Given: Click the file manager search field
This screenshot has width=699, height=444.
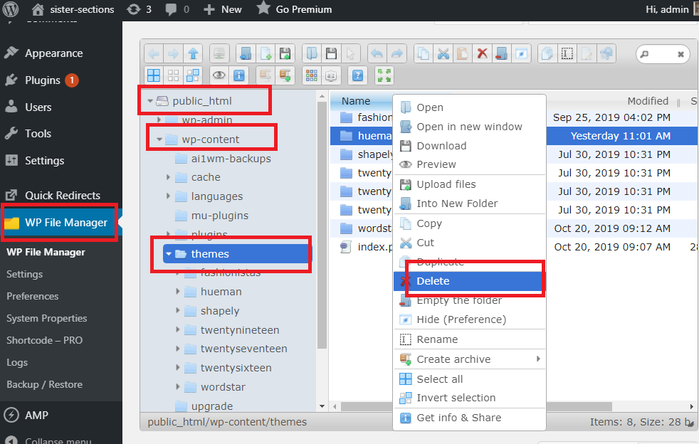Looking at the screenshot, I should (x=662, y=54).
